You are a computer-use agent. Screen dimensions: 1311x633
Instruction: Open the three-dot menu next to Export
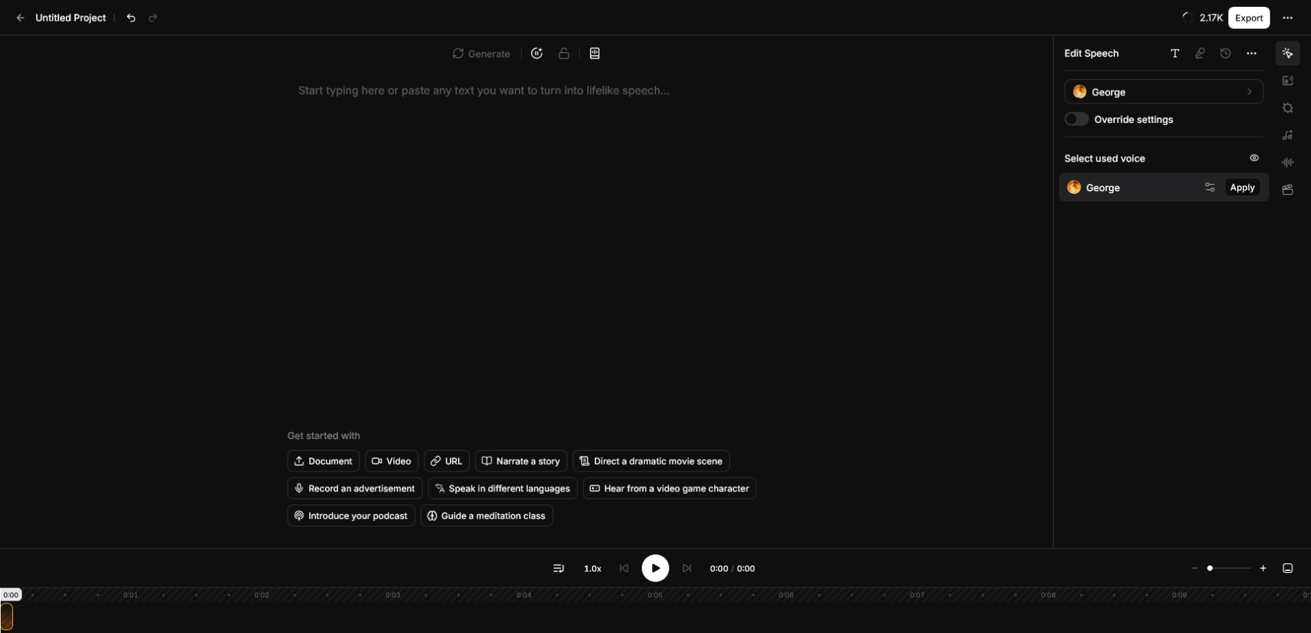1288,18
